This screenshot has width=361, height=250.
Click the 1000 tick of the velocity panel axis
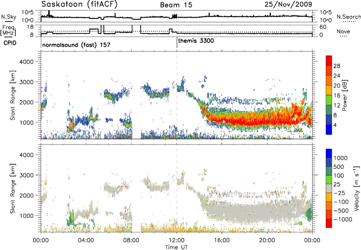[x=26, y=216]
